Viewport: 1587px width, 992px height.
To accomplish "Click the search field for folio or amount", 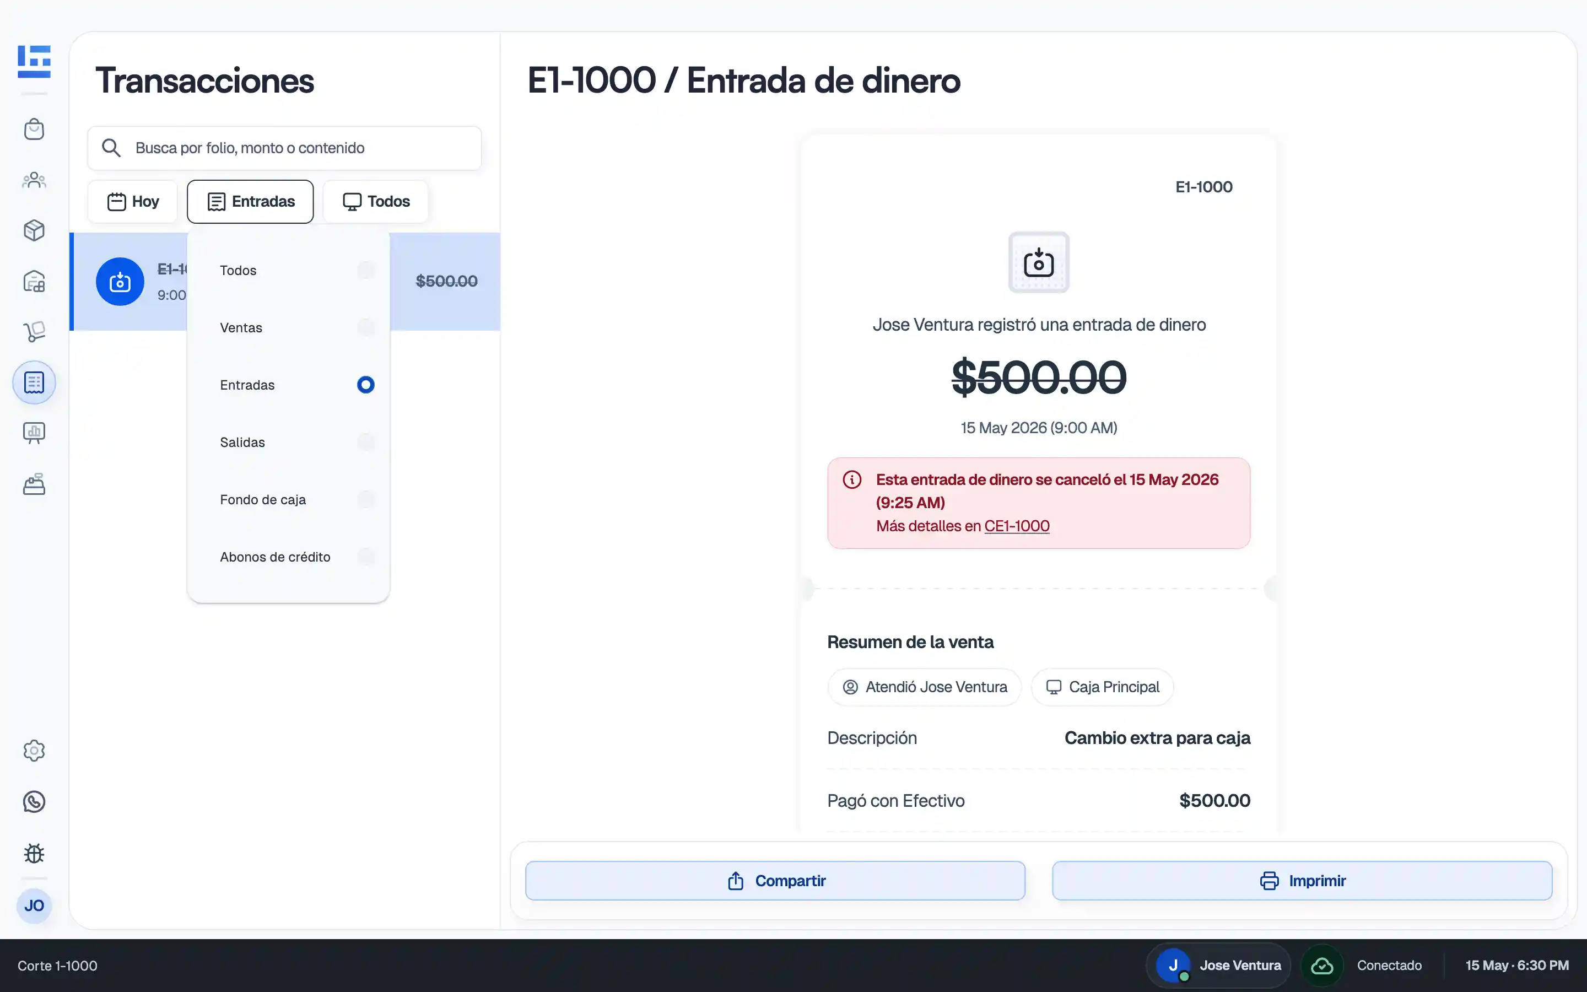I will coord(284,148).
